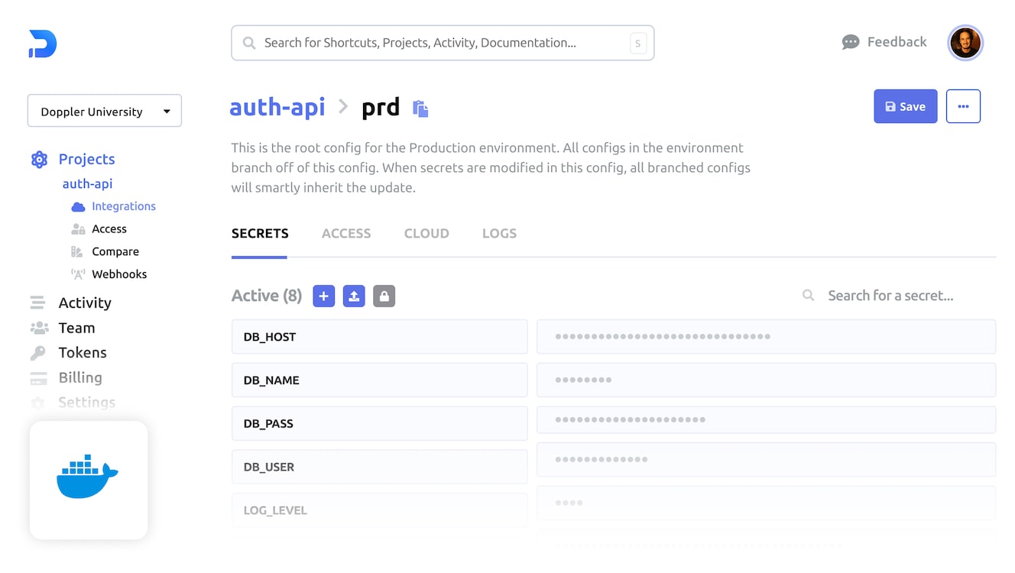
Task: Open the Doppler University workspace selector
Action: [104, 111]
